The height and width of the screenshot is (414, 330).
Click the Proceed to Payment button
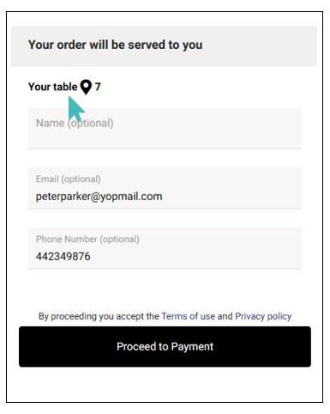pyautogui.click(x=165, y=346)
